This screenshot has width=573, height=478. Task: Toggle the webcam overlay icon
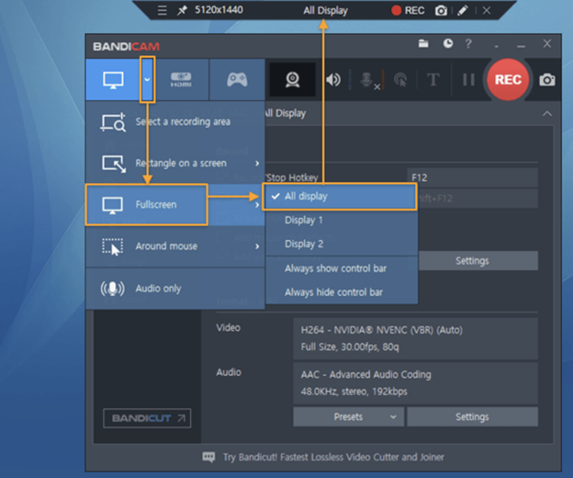(x=292, y=80)
